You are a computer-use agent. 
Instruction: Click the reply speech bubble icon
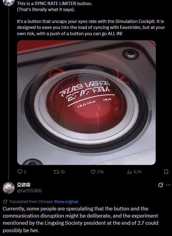[20, 172]
